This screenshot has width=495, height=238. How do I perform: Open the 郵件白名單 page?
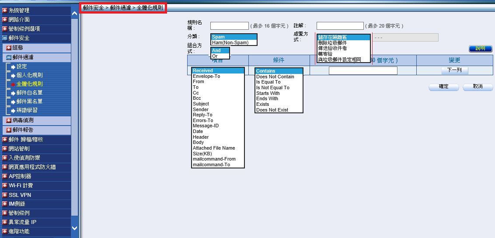tap(30, 93)
